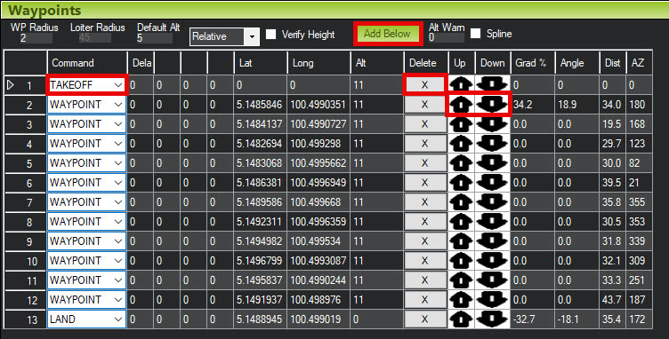Select row 1 via its row header
Screen dimensions: 669x339
point(25,85)
